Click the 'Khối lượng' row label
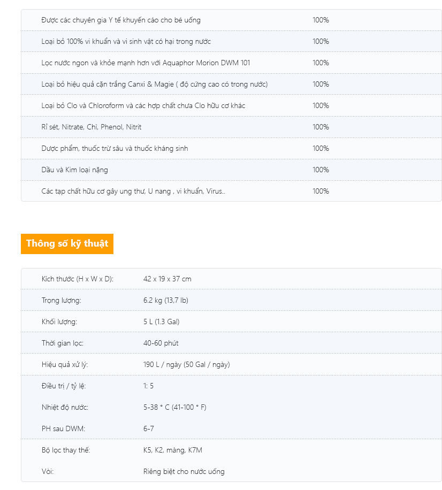This screenshot has height=490, width=442. click(59, 321)
